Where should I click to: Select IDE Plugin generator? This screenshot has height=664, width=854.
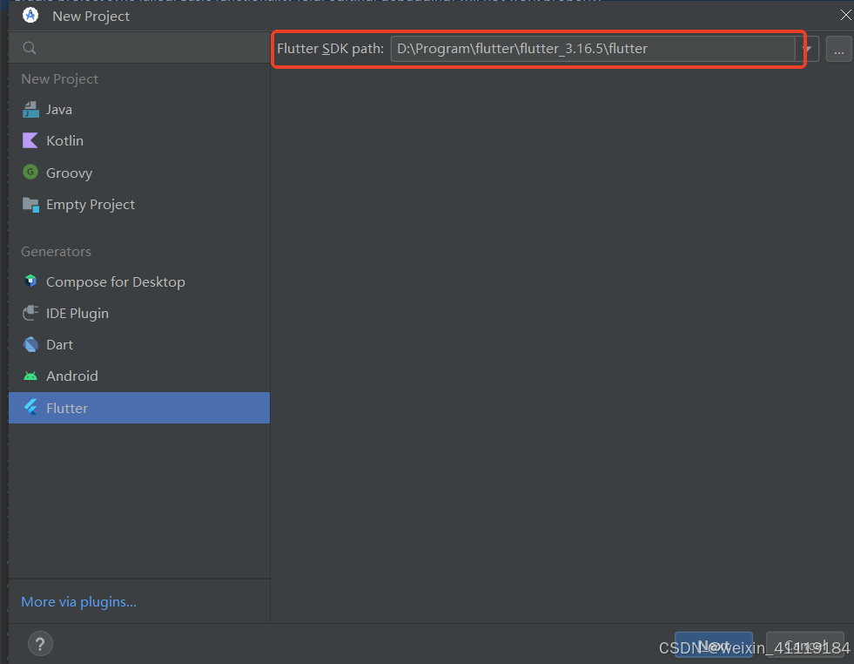[x=139, y=314]
